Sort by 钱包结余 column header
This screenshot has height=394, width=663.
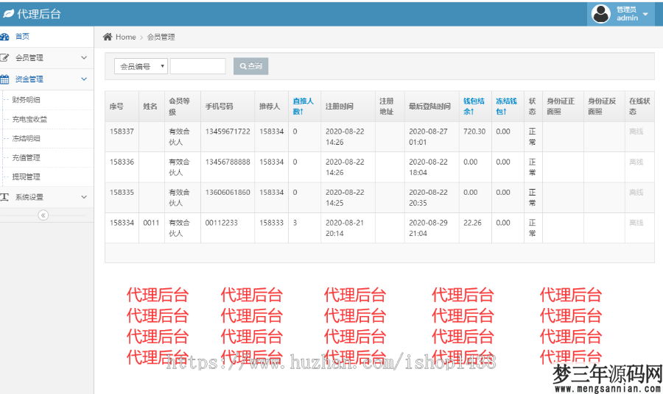474,107
